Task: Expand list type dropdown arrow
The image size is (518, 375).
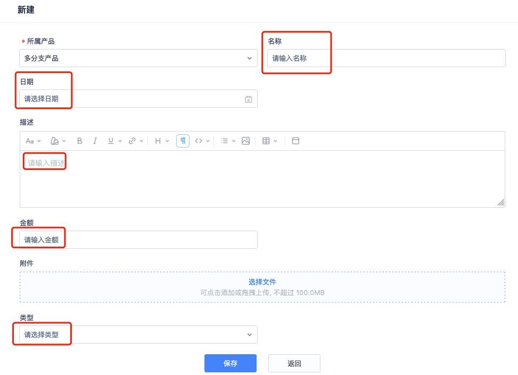Action: point(234,141)
